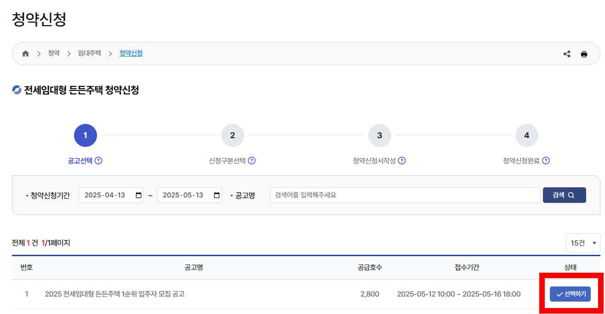This screenshot has height=314, width=605.
Task: Click step 3 circle for 청약신청서작성
Action: 379,135
